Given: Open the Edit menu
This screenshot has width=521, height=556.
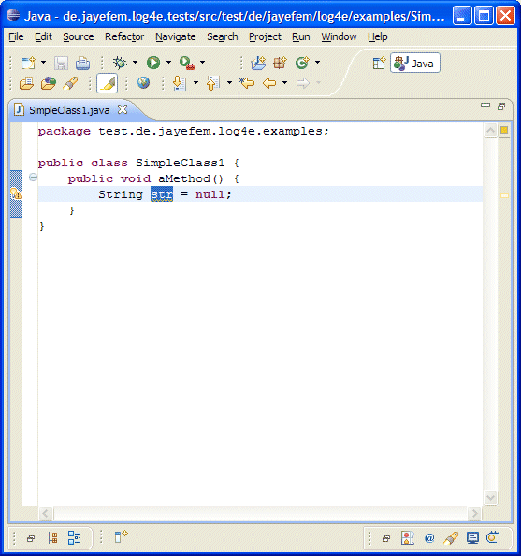Looking at the screenshot, I should [43, 36].
